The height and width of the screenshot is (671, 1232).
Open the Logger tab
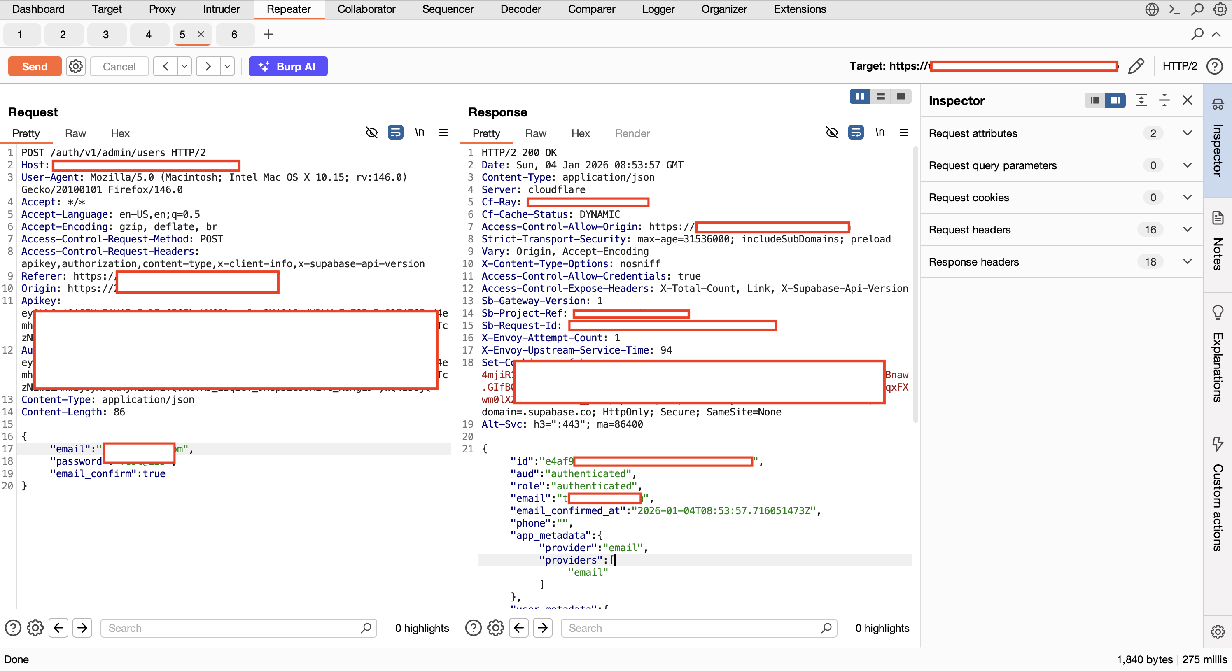[x=658, y=9]
